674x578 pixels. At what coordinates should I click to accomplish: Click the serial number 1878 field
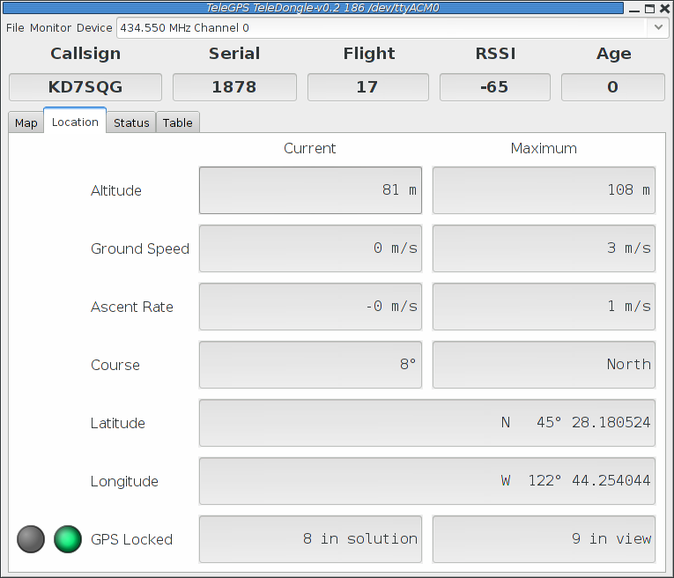click(234, 87)
